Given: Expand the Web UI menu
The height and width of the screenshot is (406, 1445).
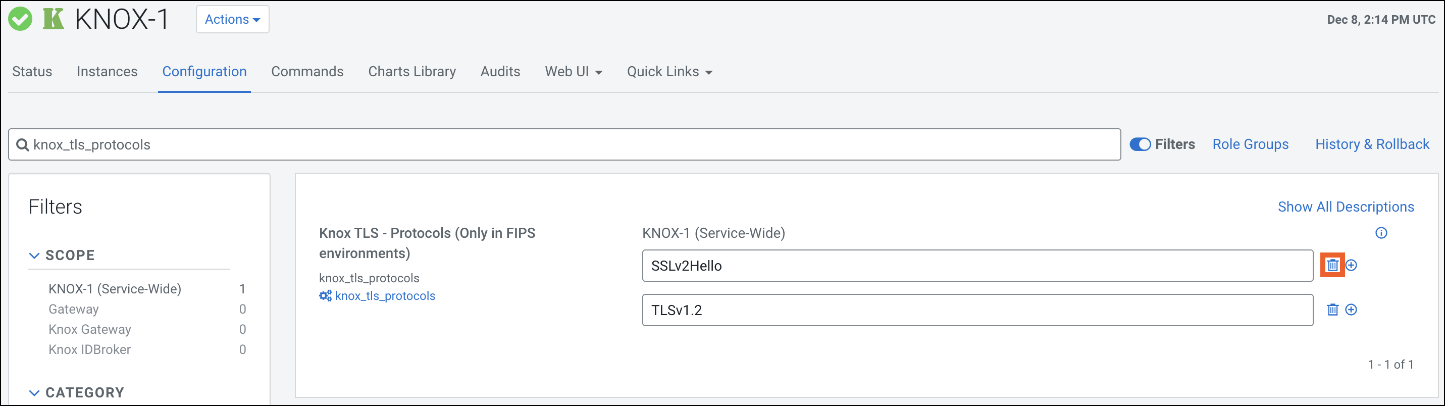Looking at the screenshot, I should point(573,72).
